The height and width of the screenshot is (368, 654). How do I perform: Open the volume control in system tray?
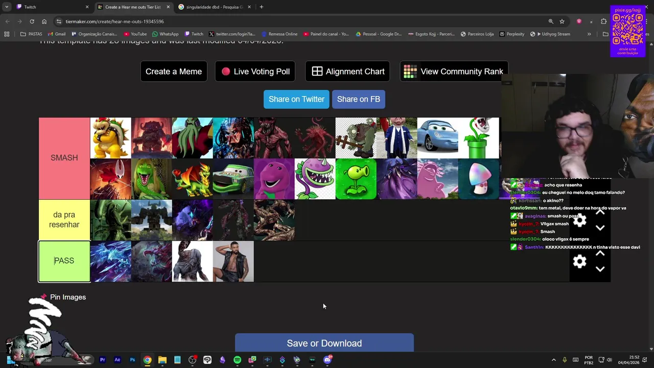tap(609, 360)
